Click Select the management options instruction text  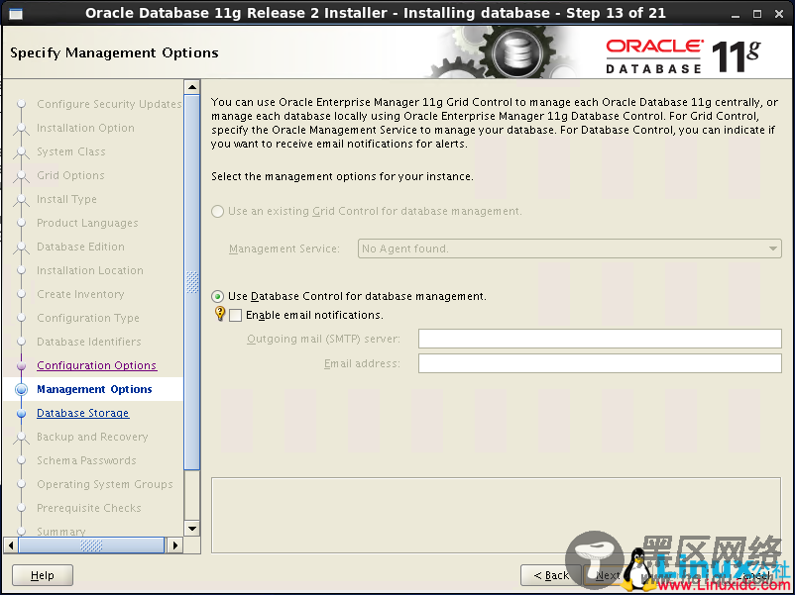coord(342,177)
